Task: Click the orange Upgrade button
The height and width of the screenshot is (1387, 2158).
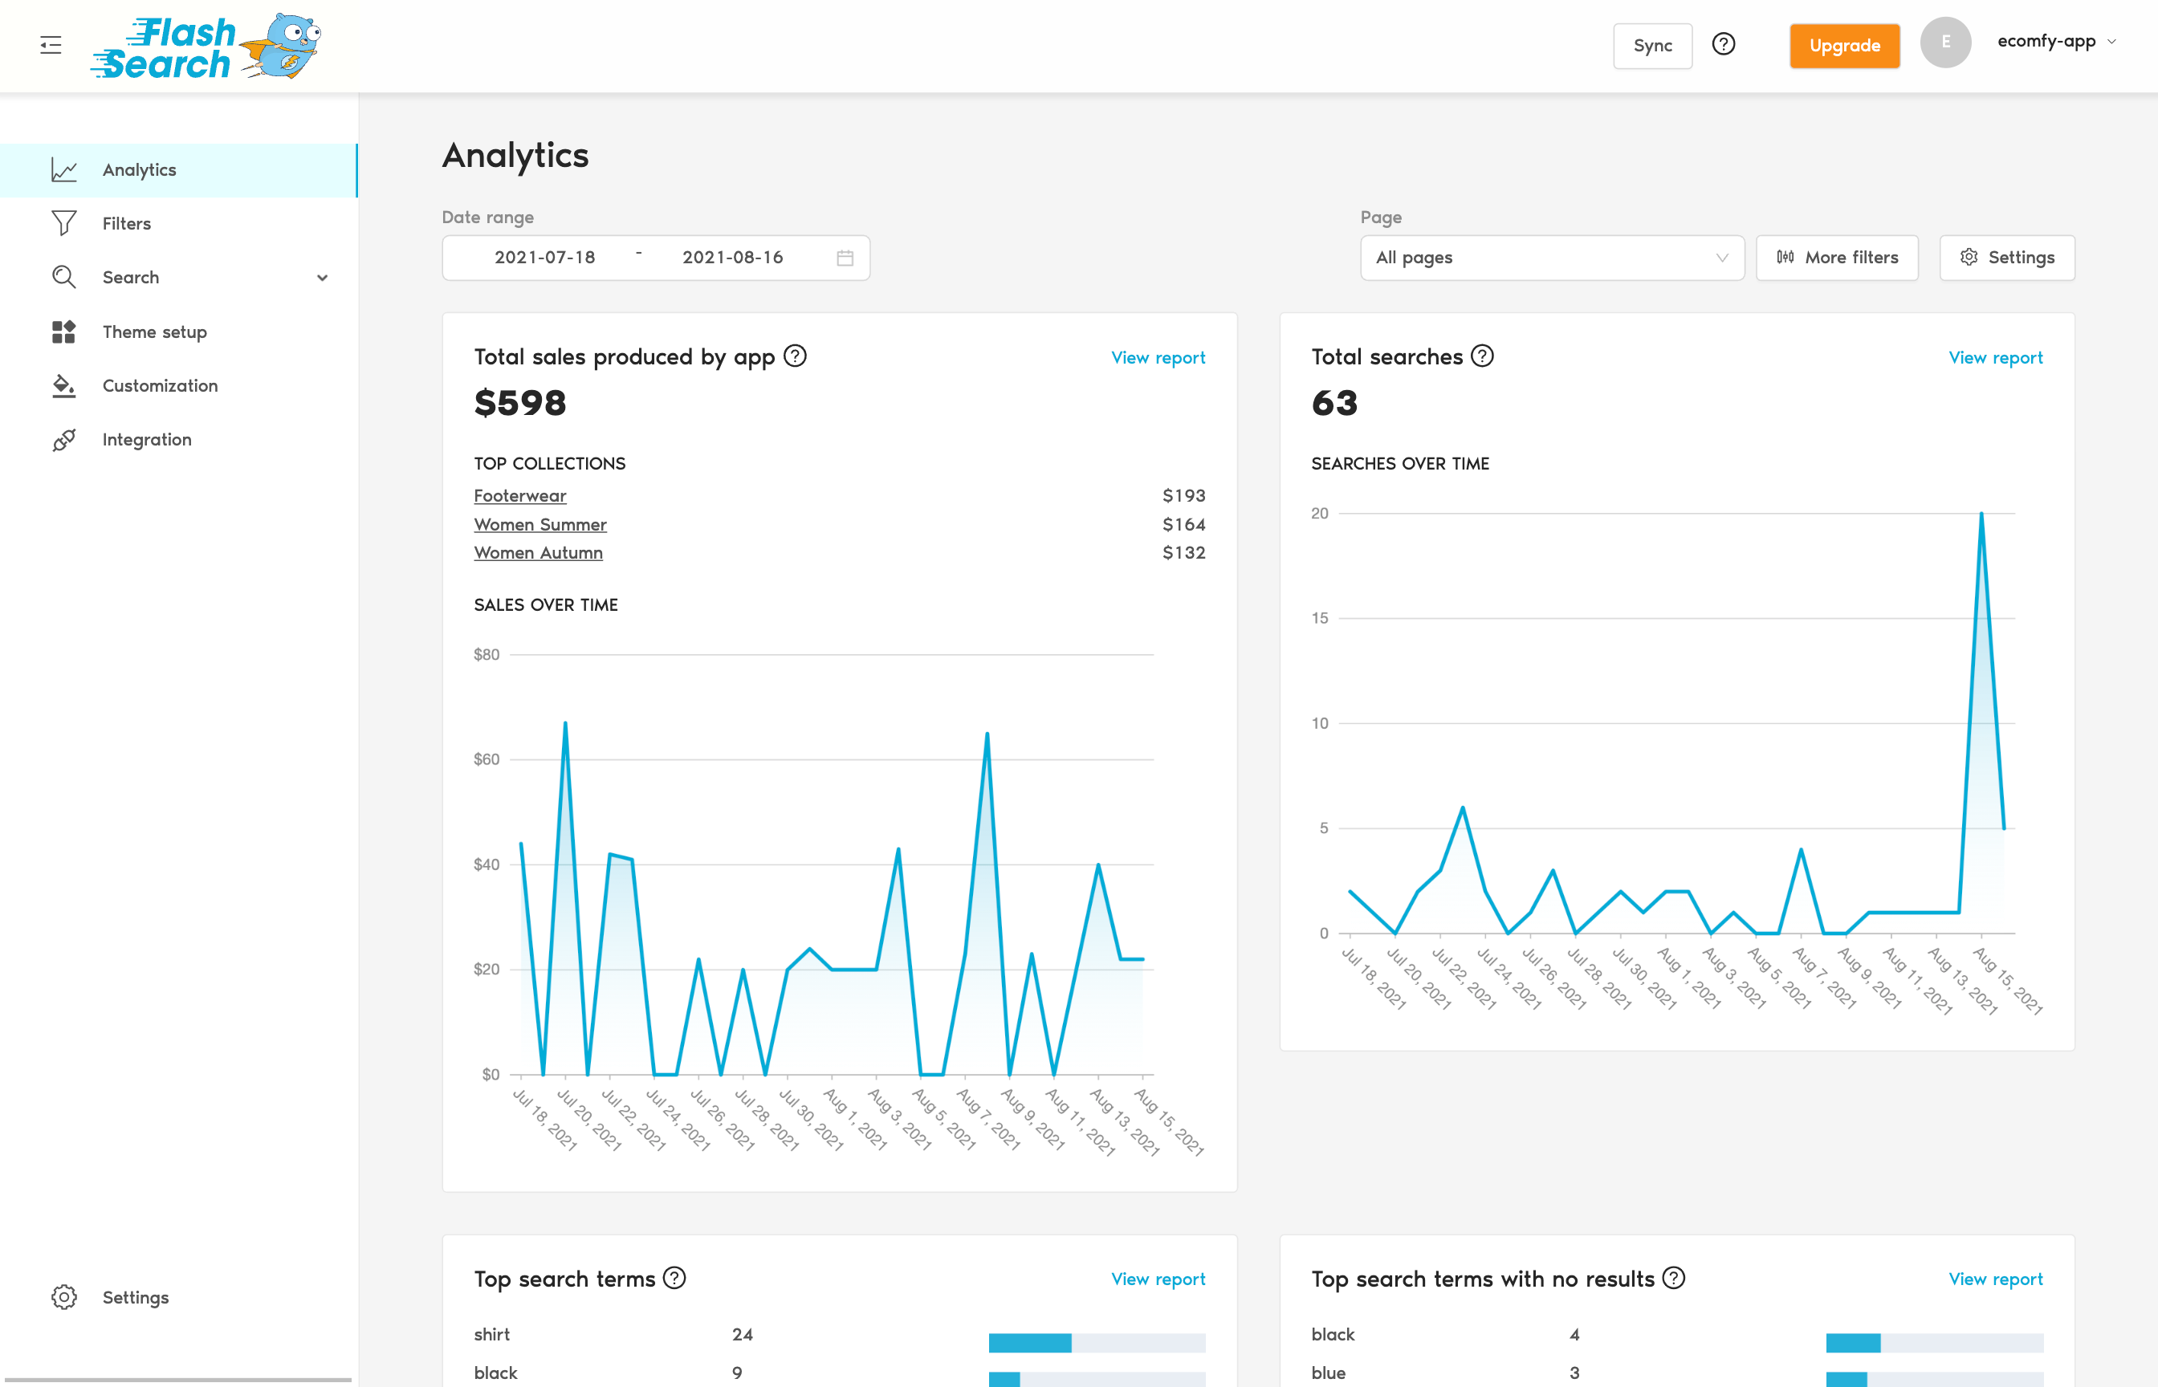Action: click(x=1843, y=46)
